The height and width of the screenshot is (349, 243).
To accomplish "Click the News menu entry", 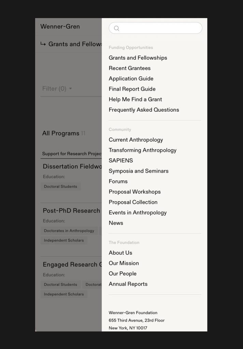I will point(116,223).
